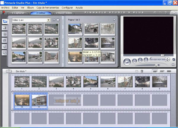The width and height of the screenshot is (178, 128).
Task: Toggle fullscreen preview in player
Action: point(174,60)
